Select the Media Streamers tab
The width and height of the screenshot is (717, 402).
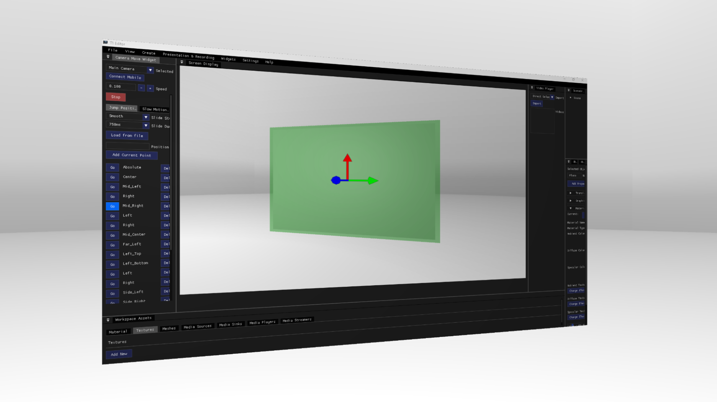(x=297, y=320)
